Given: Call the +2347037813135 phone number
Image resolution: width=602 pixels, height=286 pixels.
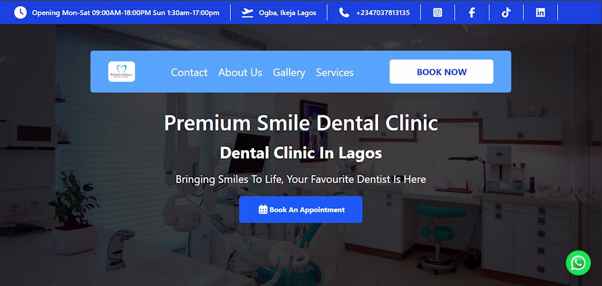Looking at the screenshot, I should pyautogui.click(x=383, y=13).
